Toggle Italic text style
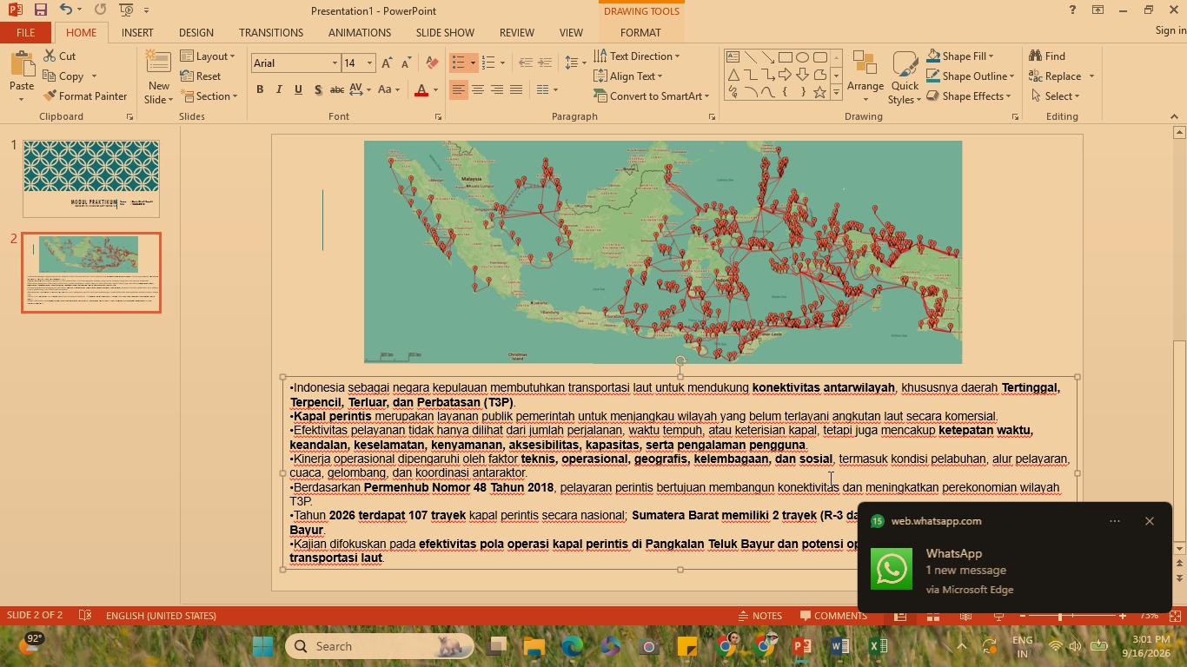1187x667 pixels. click(x=279, y=89)
